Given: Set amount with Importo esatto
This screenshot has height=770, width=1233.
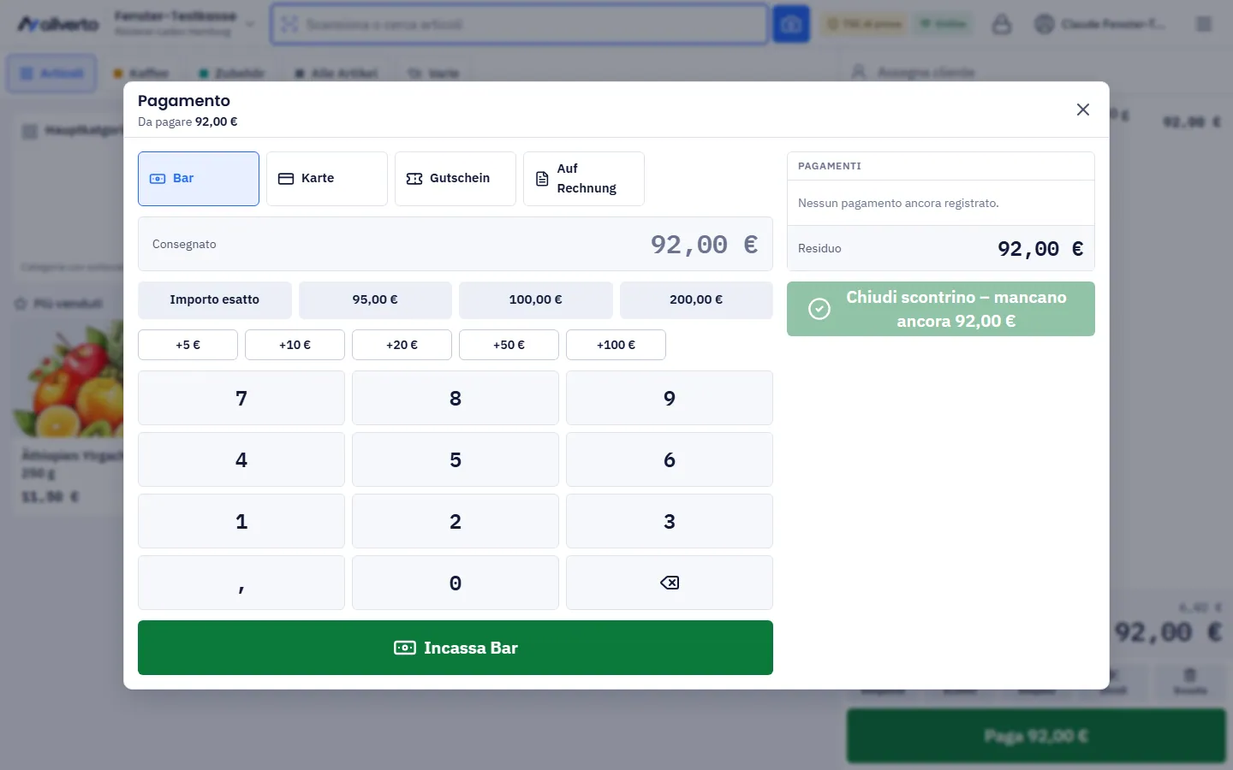Looking at the screenshot, I should [x=215, y=300].
